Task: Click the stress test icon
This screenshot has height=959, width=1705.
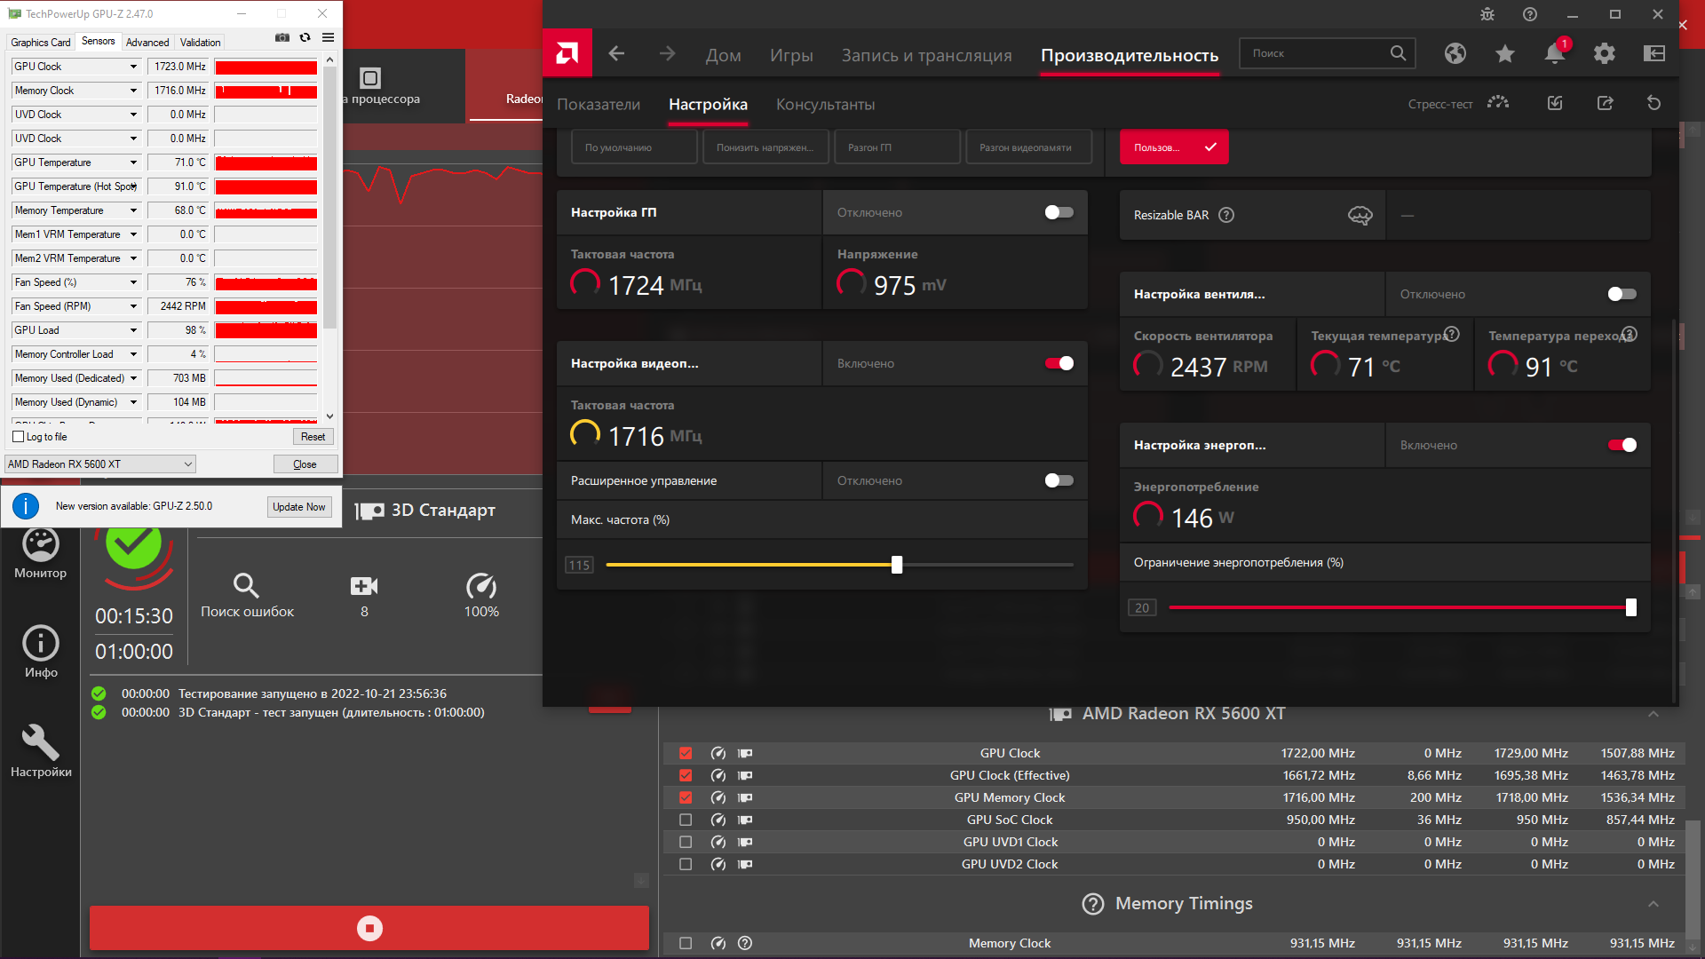Action: [1498, 103]
